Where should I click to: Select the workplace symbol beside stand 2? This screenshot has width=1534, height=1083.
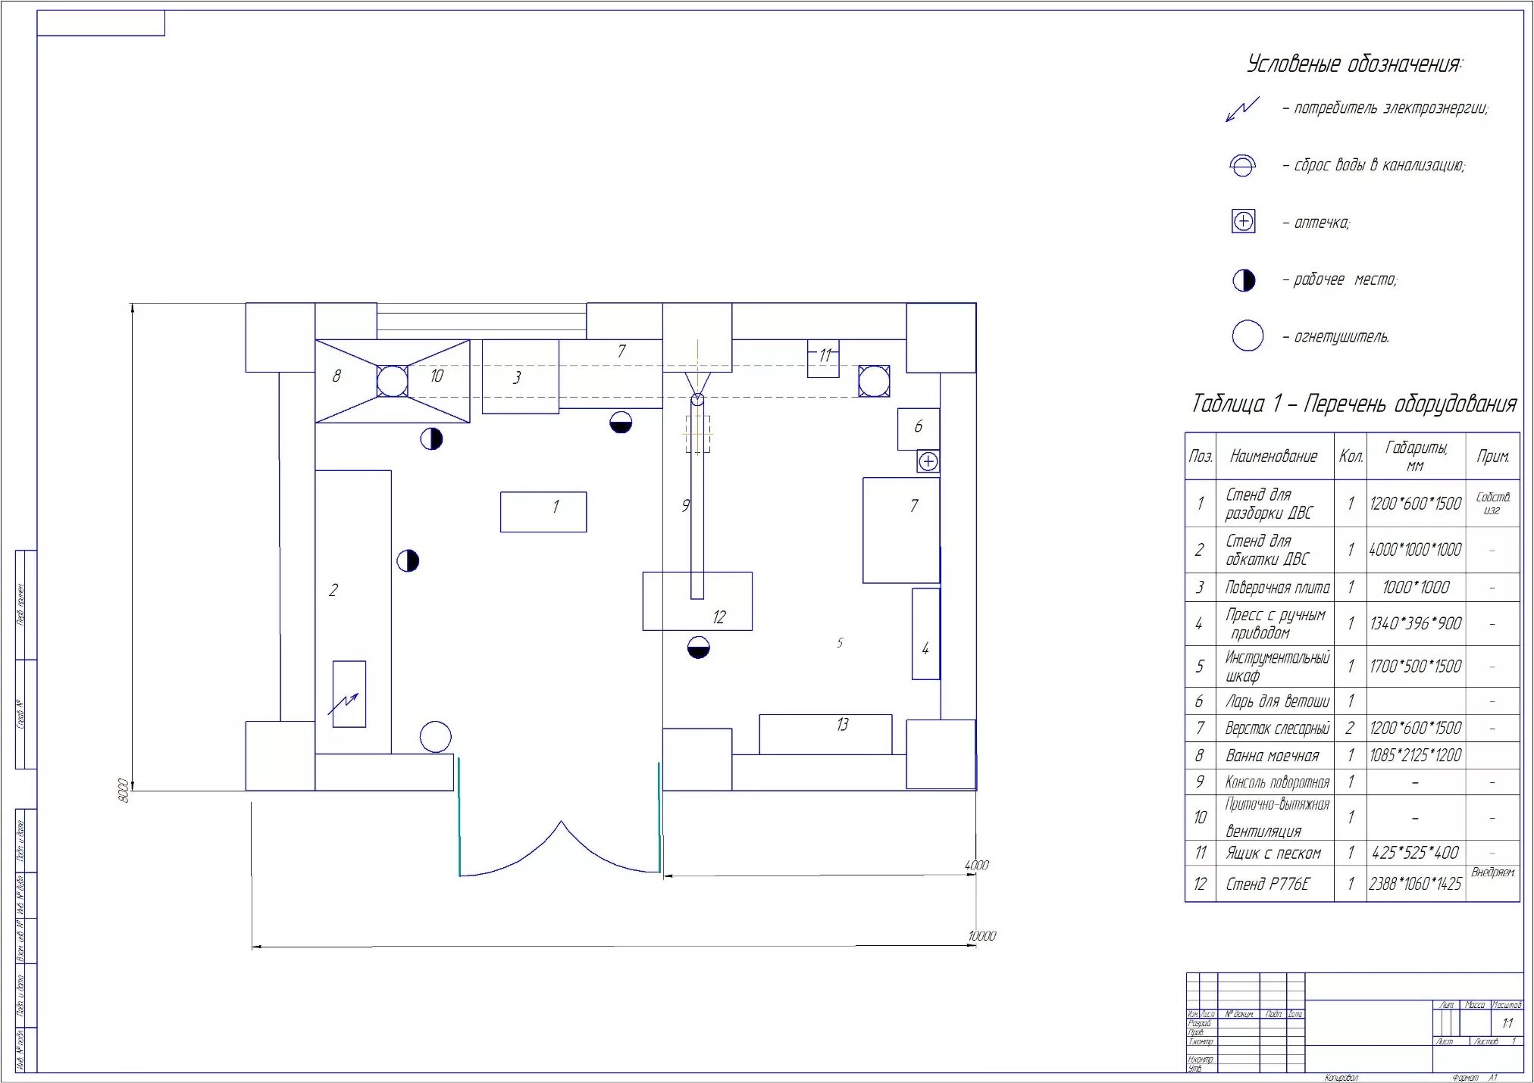click(408, 560)
